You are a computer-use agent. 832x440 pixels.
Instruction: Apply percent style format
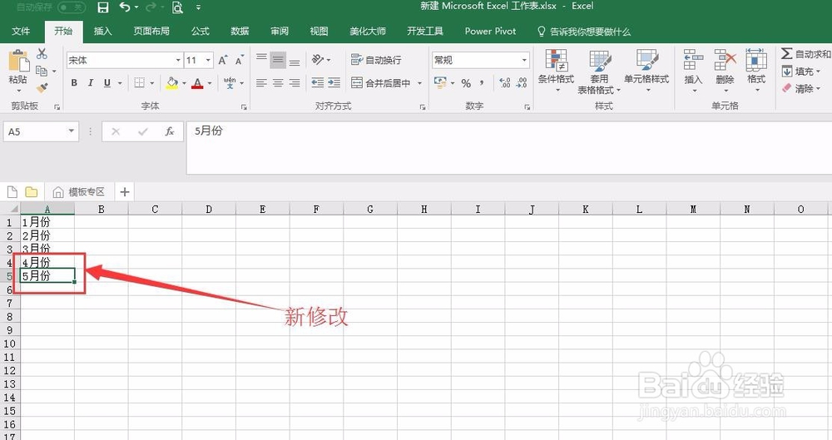[466, 83]
